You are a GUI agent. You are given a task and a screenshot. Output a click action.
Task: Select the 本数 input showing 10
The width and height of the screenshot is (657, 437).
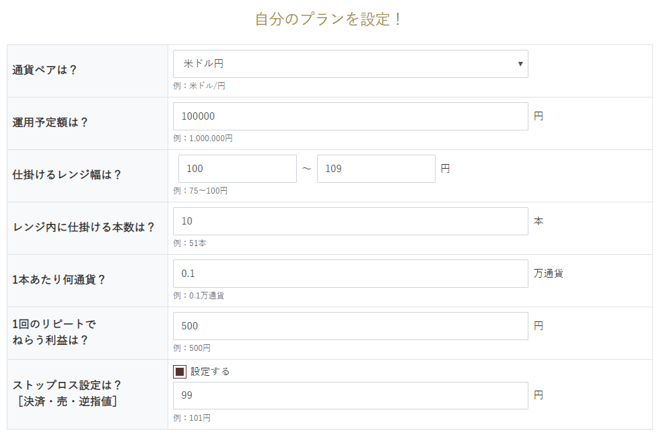click(350, 221)
